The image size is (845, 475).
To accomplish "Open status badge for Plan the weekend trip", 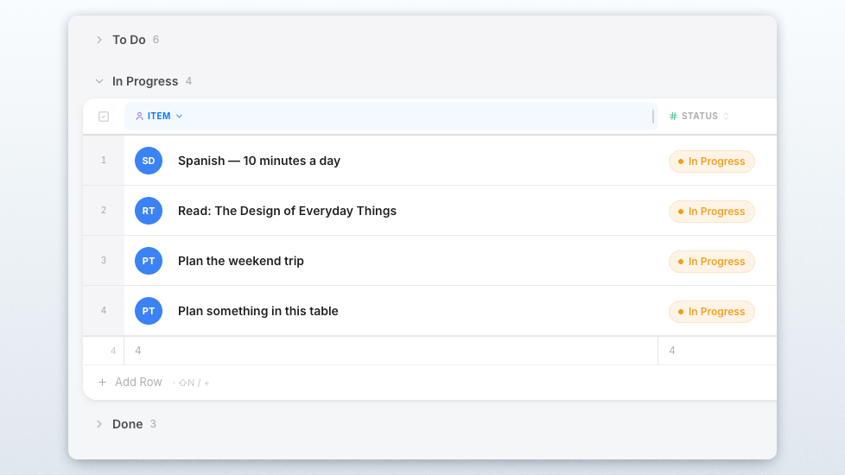I will click(x=711, y=262).
